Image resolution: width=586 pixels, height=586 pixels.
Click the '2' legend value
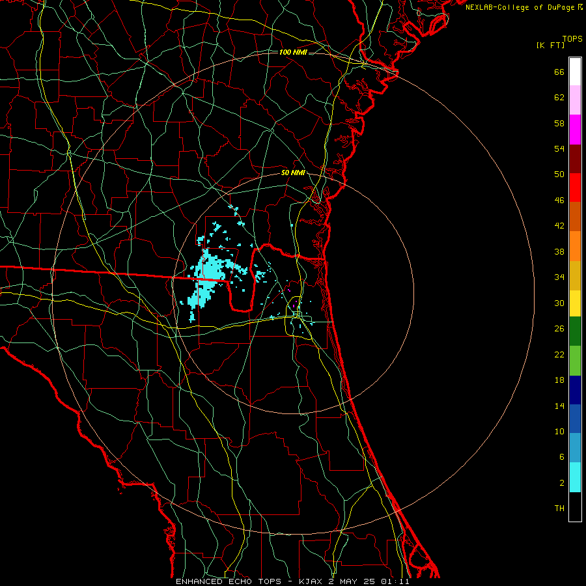pos(562,482)
